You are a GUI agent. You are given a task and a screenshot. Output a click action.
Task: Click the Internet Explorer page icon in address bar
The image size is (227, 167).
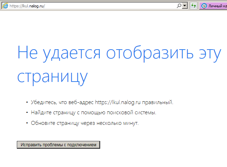pyautogui.click(x=5, y=6)
